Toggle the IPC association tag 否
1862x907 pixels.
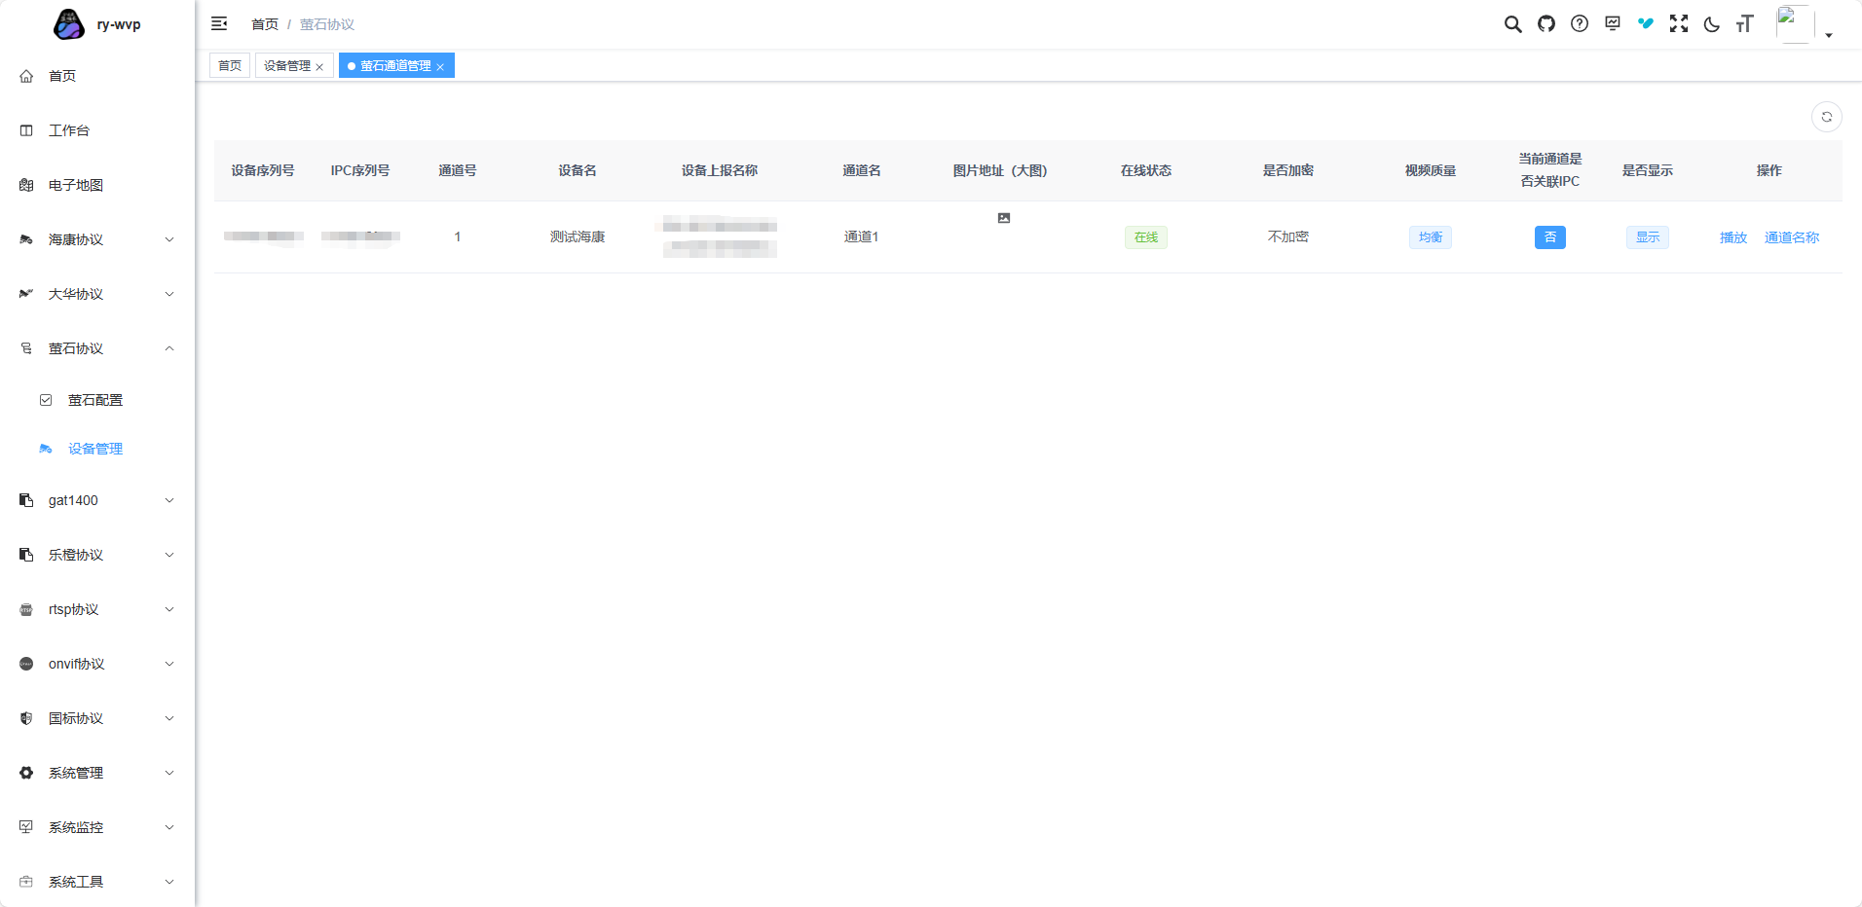coord(1549,237)
